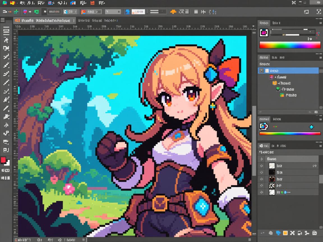Toggle visibility of the dark-thumbnail layer

pyautogui.click(x=262, y=172)
